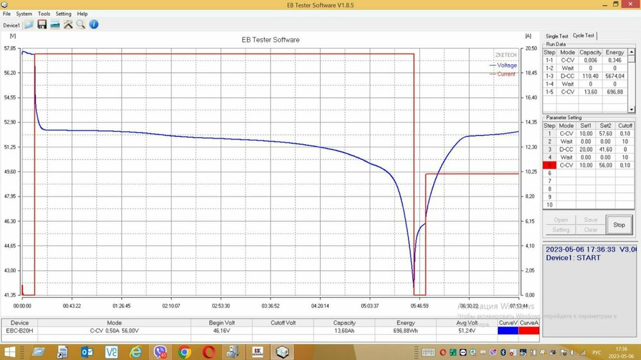Click the red highlighted step 5 cell

click(x=549, y=165)
